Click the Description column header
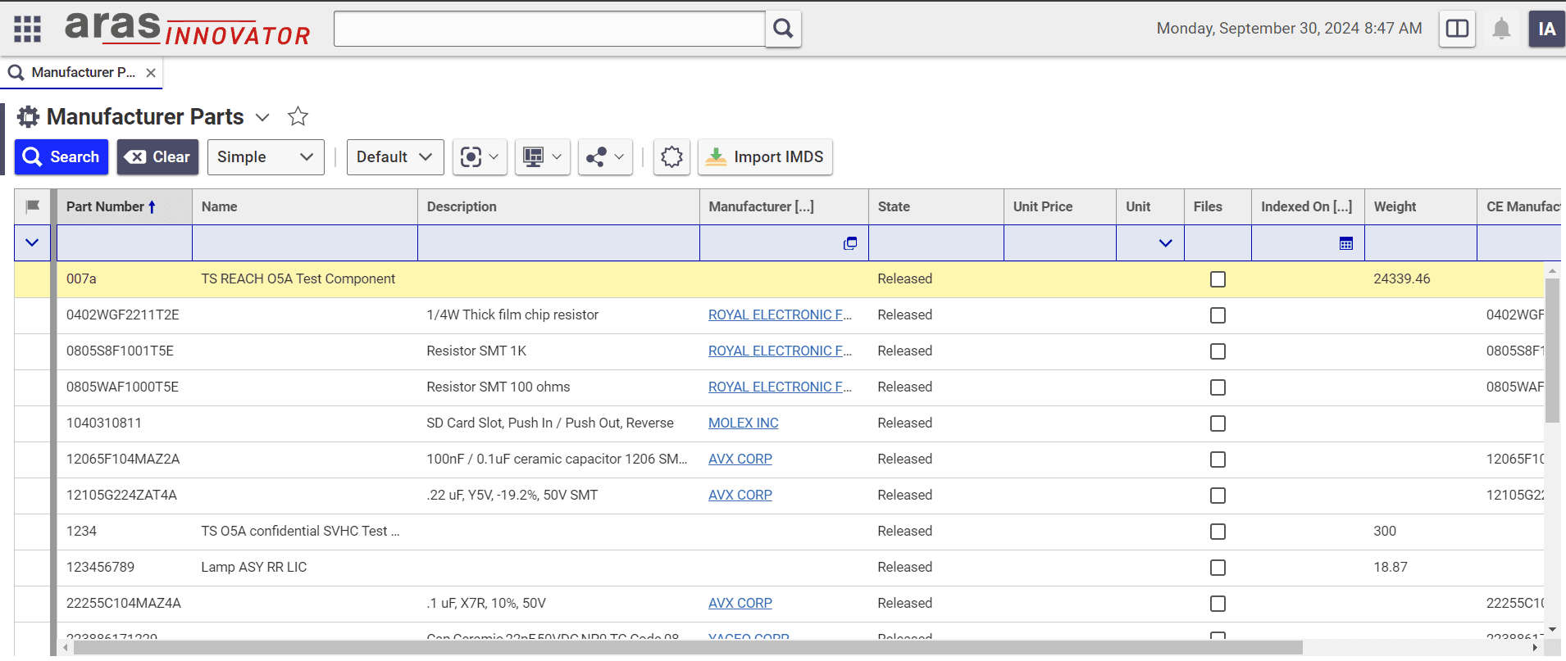This screenshot has height=661, width=1566. point(558,206)
